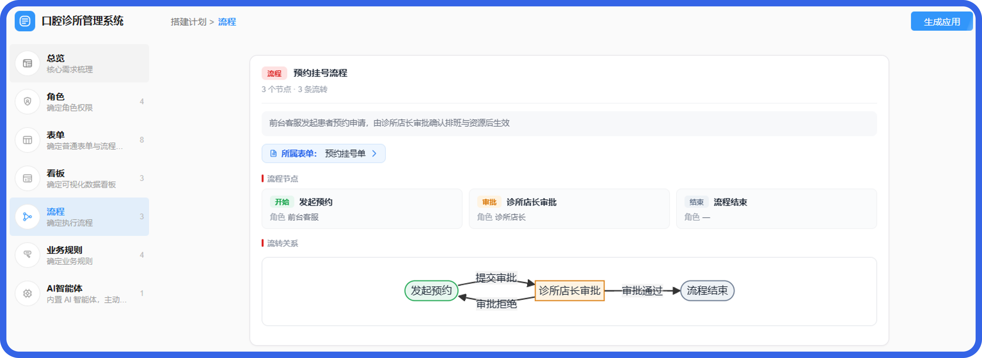Screen dimensions: 982x358
Task: Click the 流程 breadcrumb
Action: point(227,22)
